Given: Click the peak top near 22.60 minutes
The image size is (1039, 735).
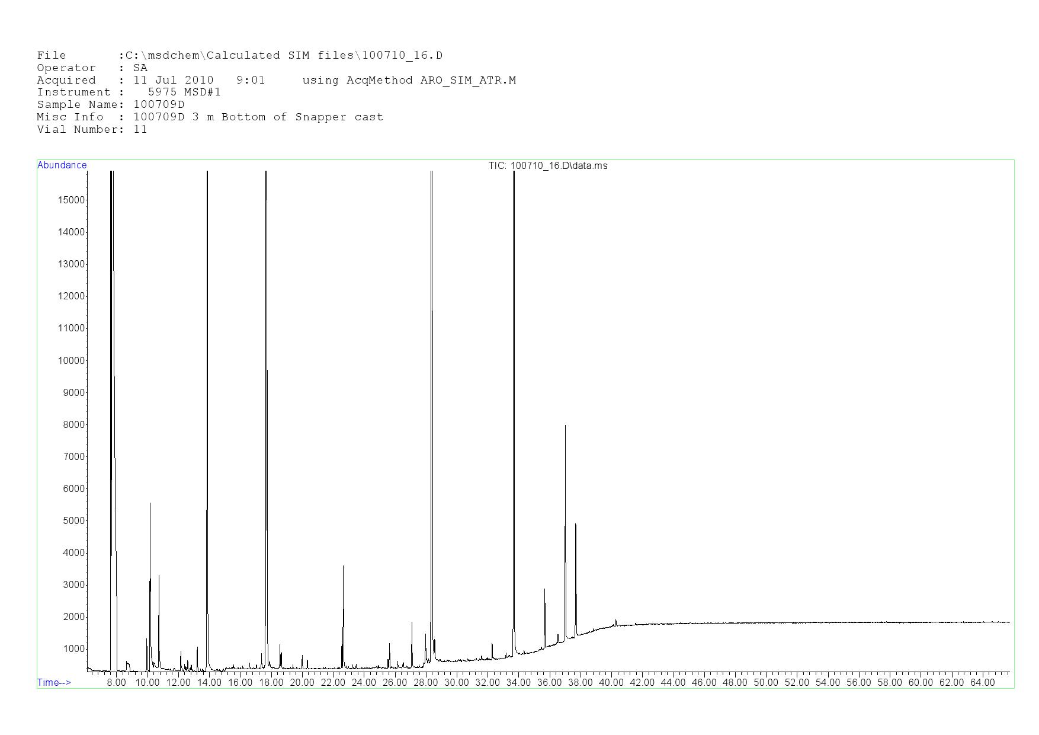Looking at the screenshot, I should click(x=343, y=567).
